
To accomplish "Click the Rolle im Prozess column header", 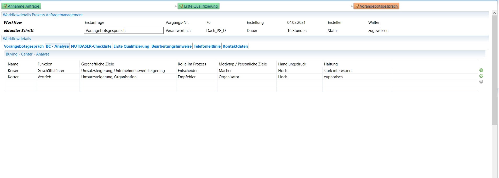I will (197, 64).
